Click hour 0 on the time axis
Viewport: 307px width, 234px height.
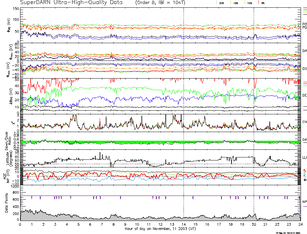tap(20, 224)
